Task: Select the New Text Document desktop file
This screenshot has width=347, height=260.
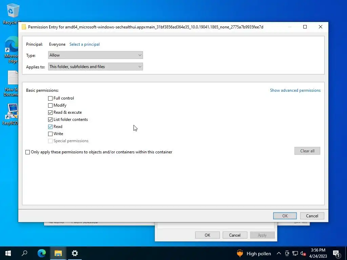Action: pyautogui.click(x=12, y=84)
